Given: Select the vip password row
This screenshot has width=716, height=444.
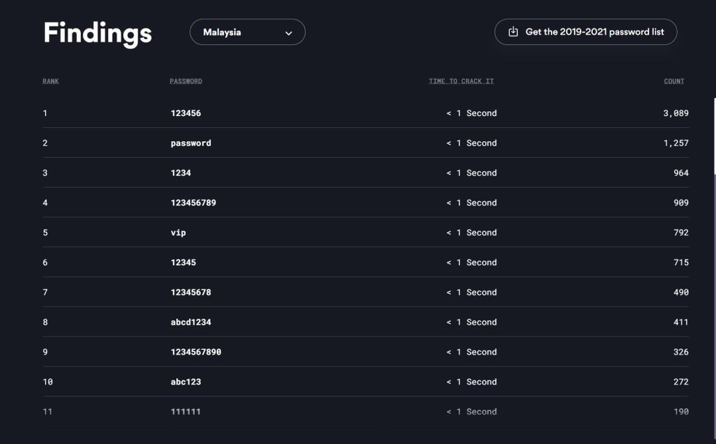Looking at the screenshot, I should 178,233.
